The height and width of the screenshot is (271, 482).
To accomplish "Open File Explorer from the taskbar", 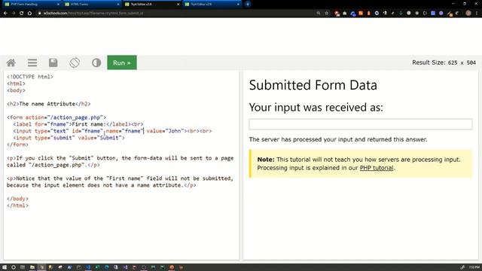I will tap(32, 267).
